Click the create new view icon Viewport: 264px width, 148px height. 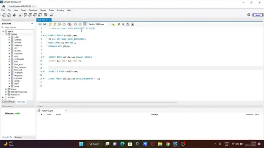[30, 15]
